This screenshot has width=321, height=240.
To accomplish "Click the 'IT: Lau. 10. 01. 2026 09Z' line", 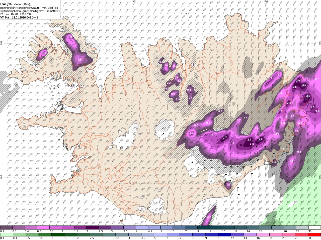I will click(x=16, y=14).
